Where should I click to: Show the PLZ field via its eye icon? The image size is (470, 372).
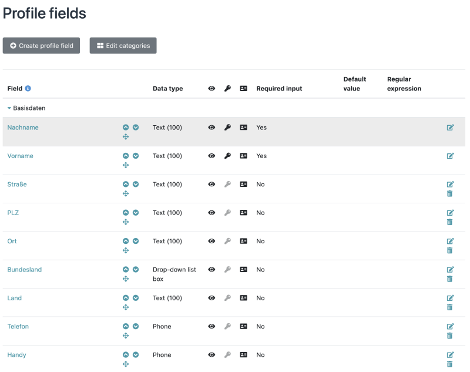click(x=211, y=213)
